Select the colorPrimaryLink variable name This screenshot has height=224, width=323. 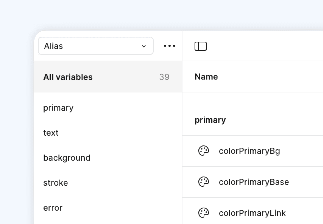tap(252, 213)
